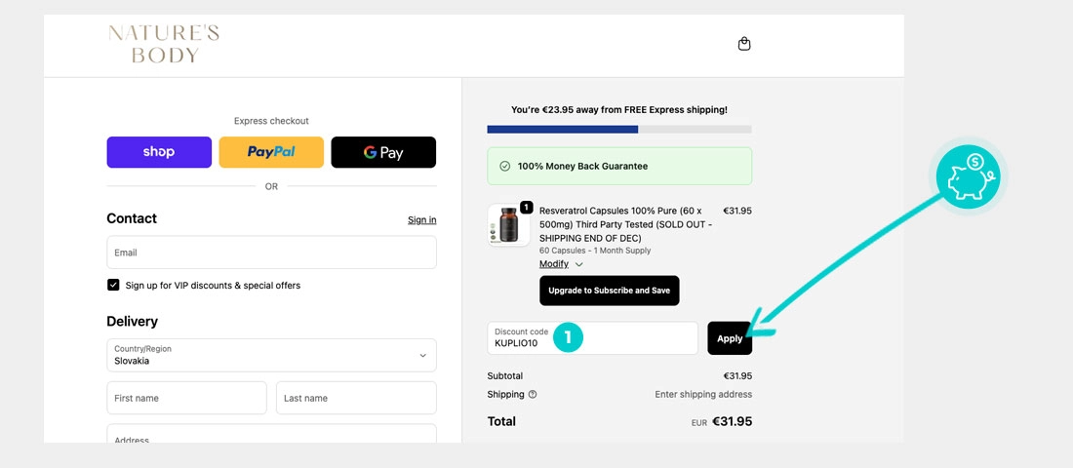The image size is (1073, 468).
Task: Pay with PayPal express checkout
Action: click(x=271, y=152)
